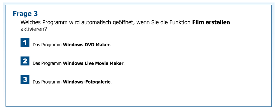This screenshot has height=111, width=277.
Task: Click 'Movie Maker' in the second answer
Action: click(x=109, y=63)
